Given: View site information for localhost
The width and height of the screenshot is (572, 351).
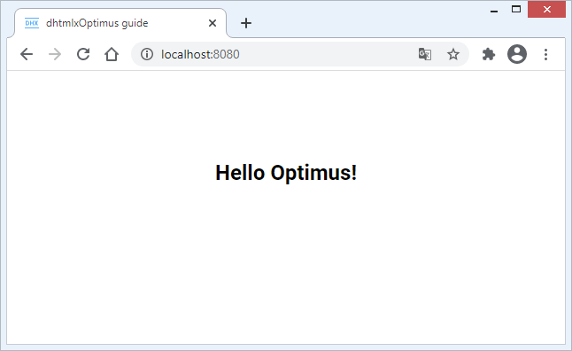Looking at the screenshot, I should [x=147, y=54].
